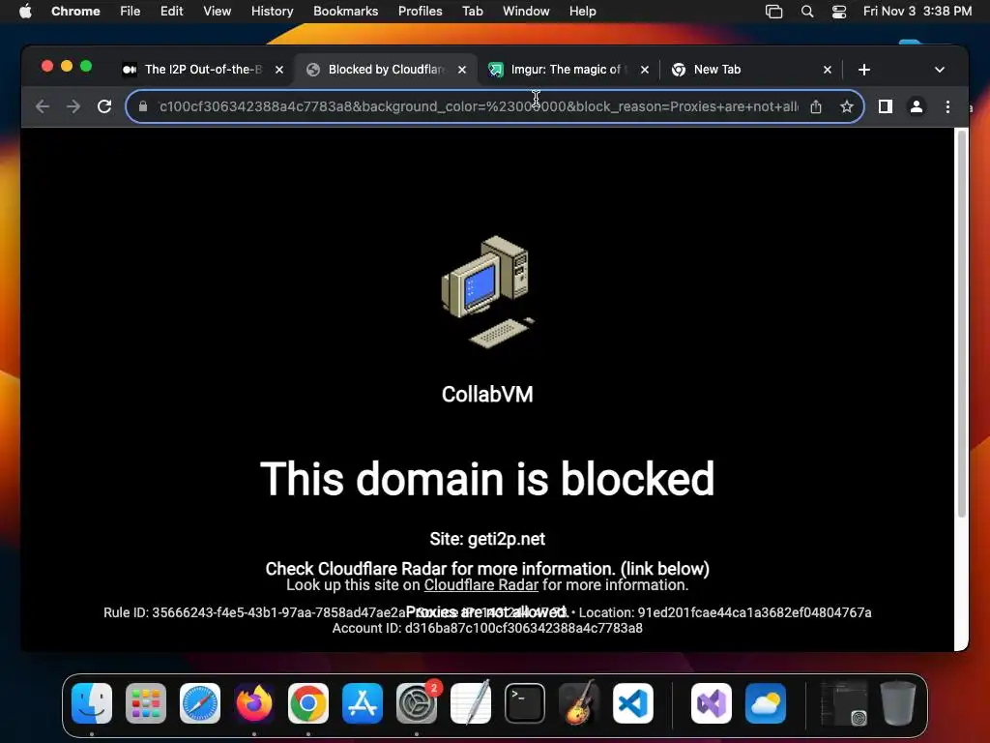990x743 pixels.
Task: Open Visual Studio Code from the dock
Action: tap(632, 703)
